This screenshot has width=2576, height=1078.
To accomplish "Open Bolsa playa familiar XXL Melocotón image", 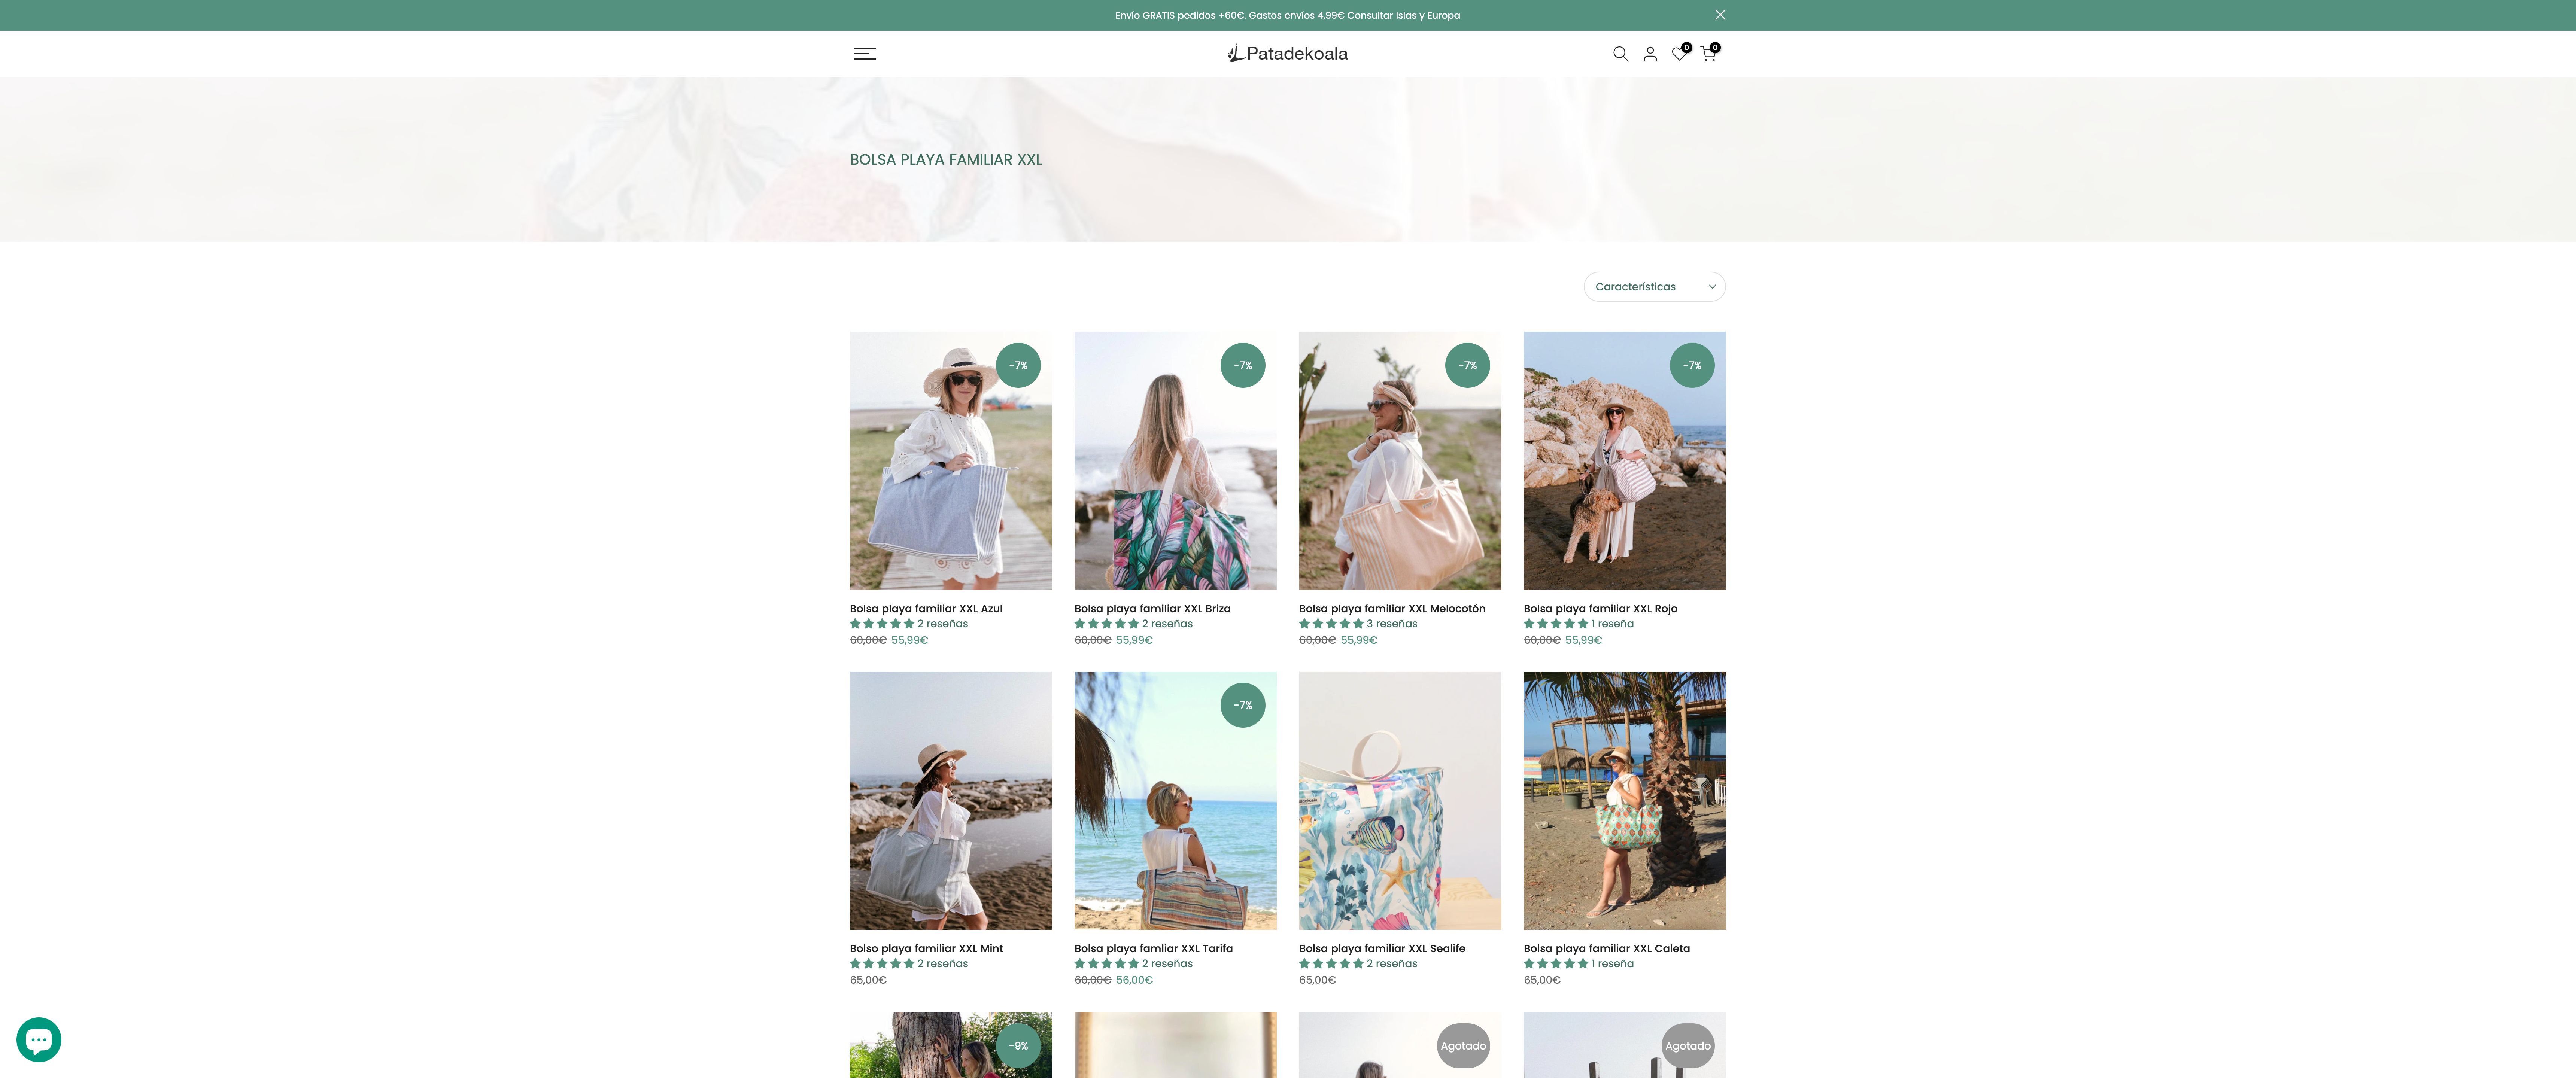I will pos(1400,461).
